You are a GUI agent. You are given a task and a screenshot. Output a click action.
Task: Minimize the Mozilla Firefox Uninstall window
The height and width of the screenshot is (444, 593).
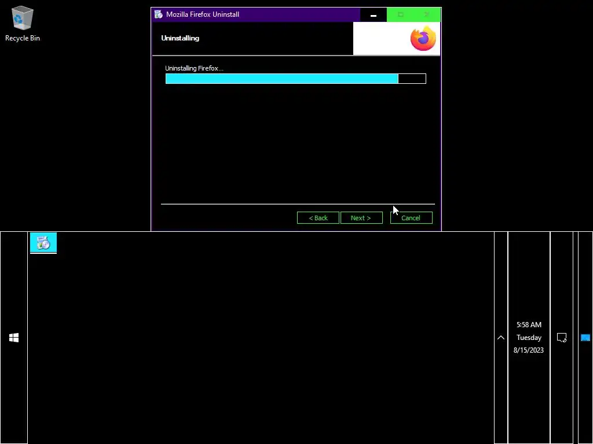pos(374,14)
